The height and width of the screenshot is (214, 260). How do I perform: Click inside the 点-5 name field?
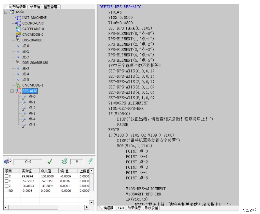28,162
